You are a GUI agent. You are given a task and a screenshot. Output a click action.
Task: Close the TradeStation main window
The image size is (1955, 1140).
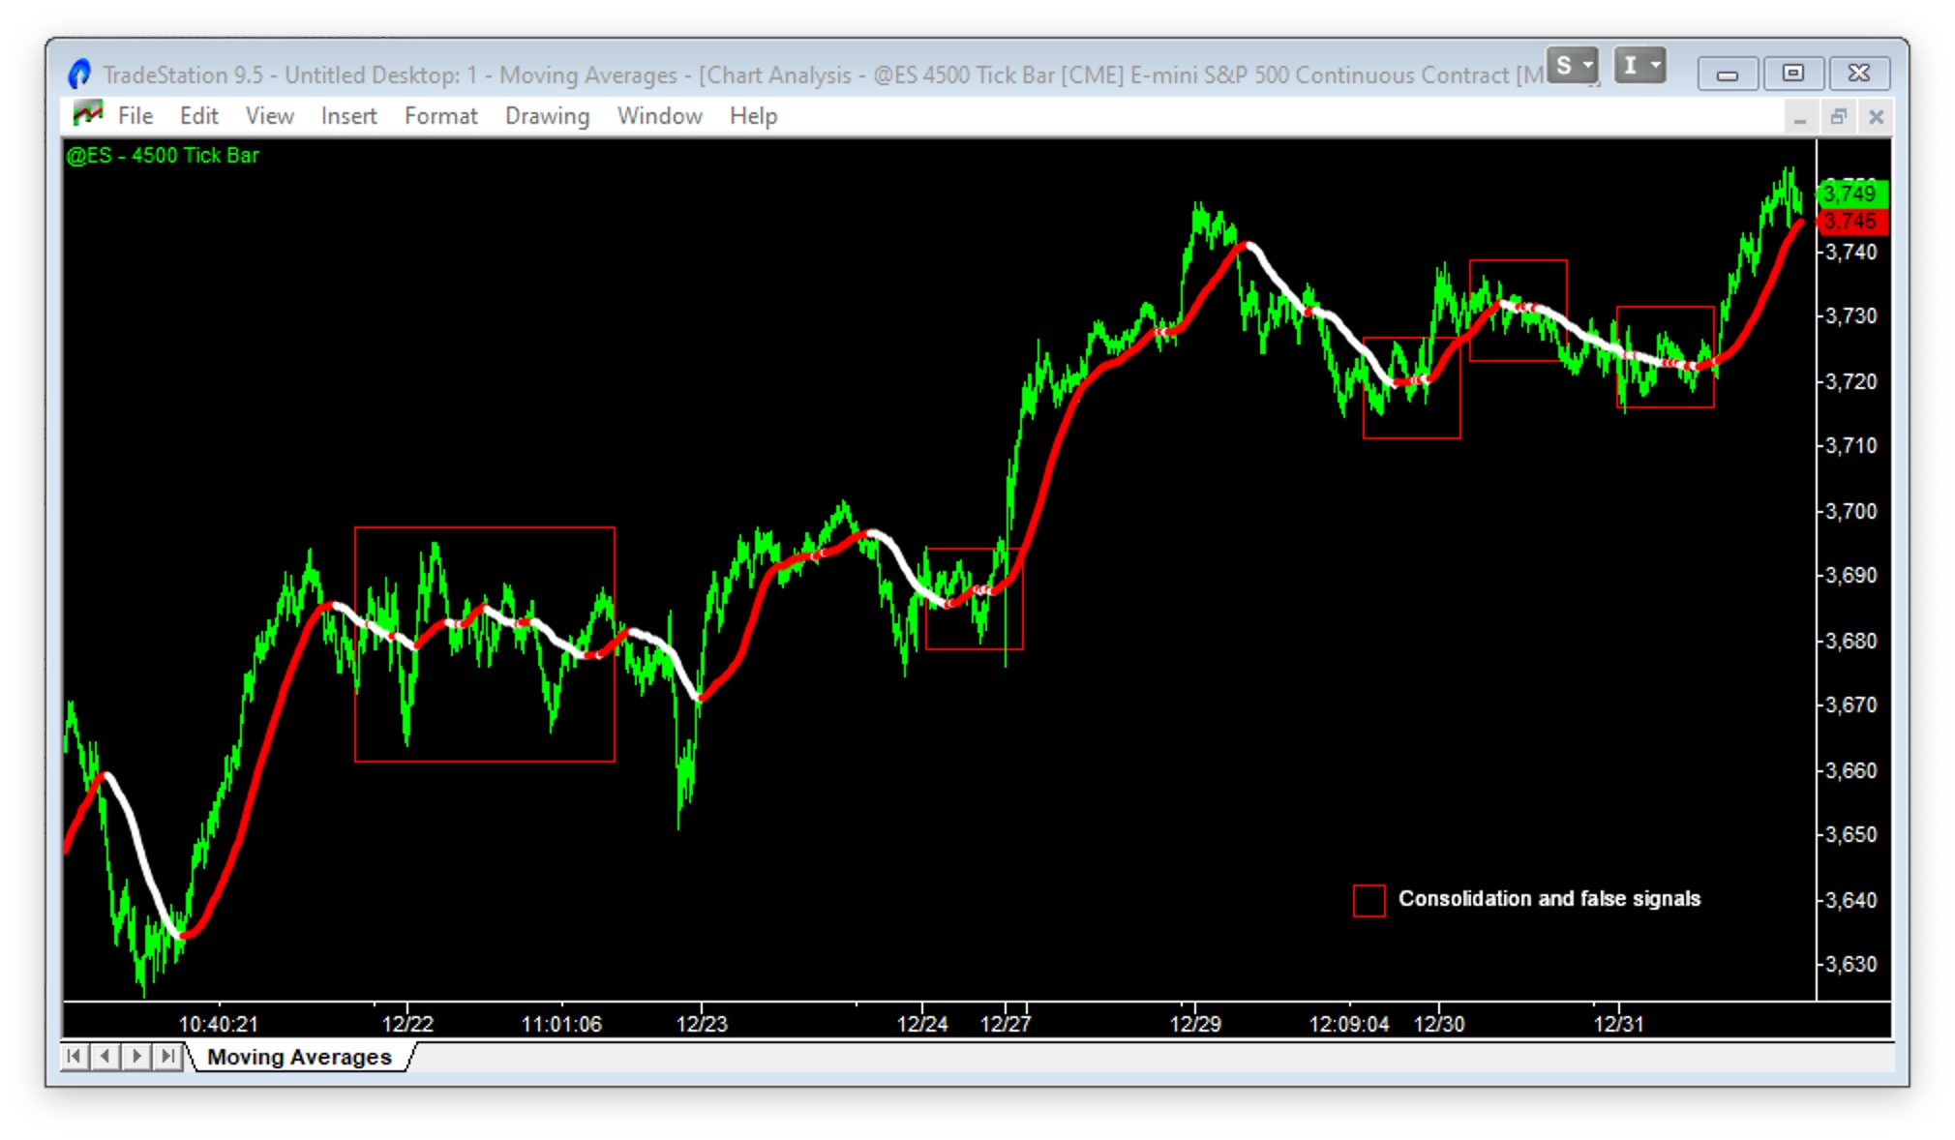(1858, 74)
